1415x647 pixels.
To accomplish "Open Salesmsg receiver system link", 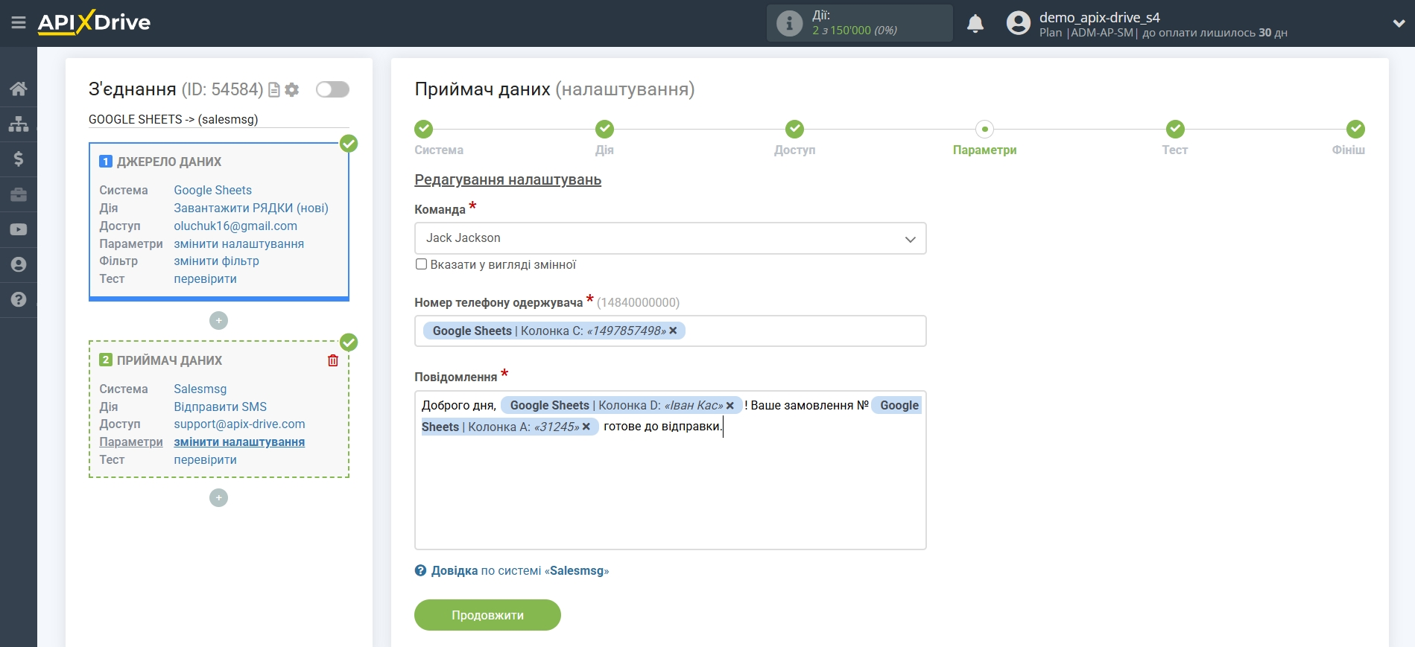I will click(200, 389).
